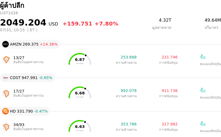Viewport: 221px width, 137px height.
Task: Select the AMZN 269.375 stock chip
Action: tap(30, 44)
